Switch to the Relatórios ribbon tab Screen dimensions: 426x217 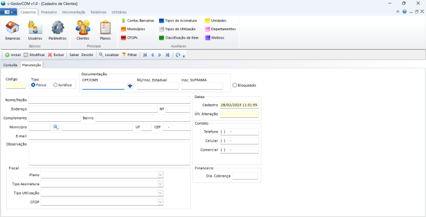(x=98, y=12)
